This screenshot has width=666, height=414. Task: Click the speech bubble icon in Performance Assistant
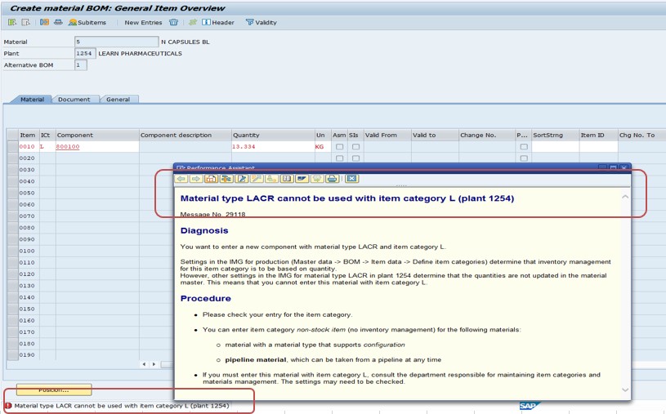point(317,179)
